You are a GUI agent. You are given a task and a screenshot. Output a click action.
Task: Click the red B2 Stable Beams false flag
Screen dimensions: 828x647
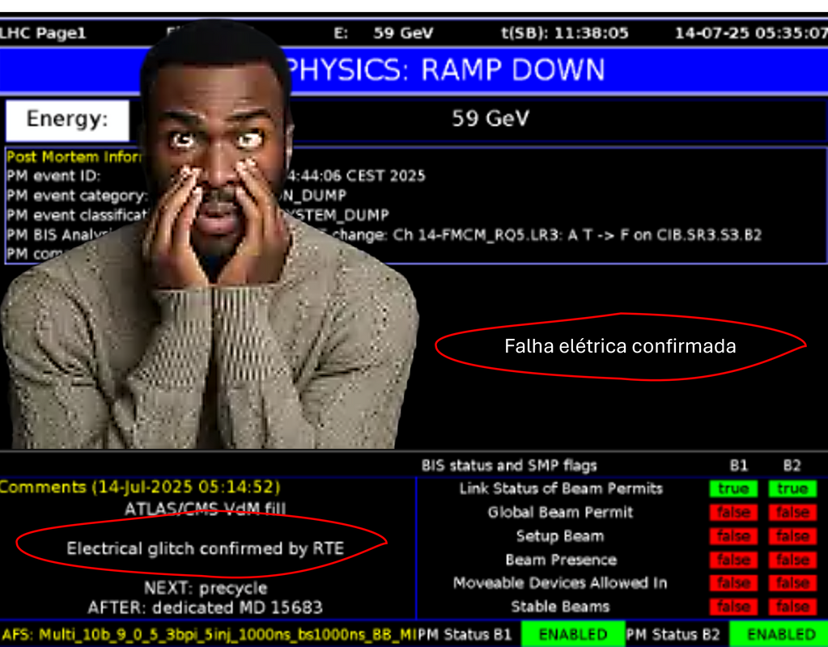792,607
